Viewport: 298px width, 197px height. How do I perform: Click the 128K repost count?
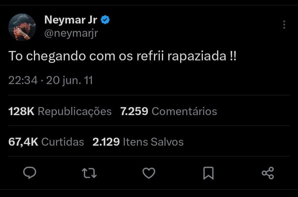click(21, 111)
